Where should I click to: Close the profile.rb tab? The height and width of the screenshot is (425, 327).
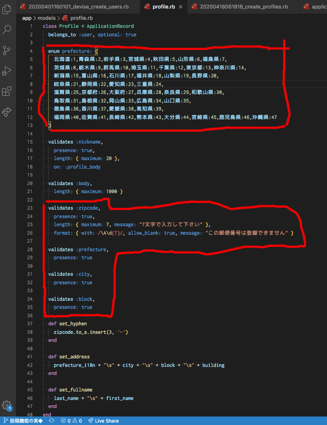tap(181, 7)
